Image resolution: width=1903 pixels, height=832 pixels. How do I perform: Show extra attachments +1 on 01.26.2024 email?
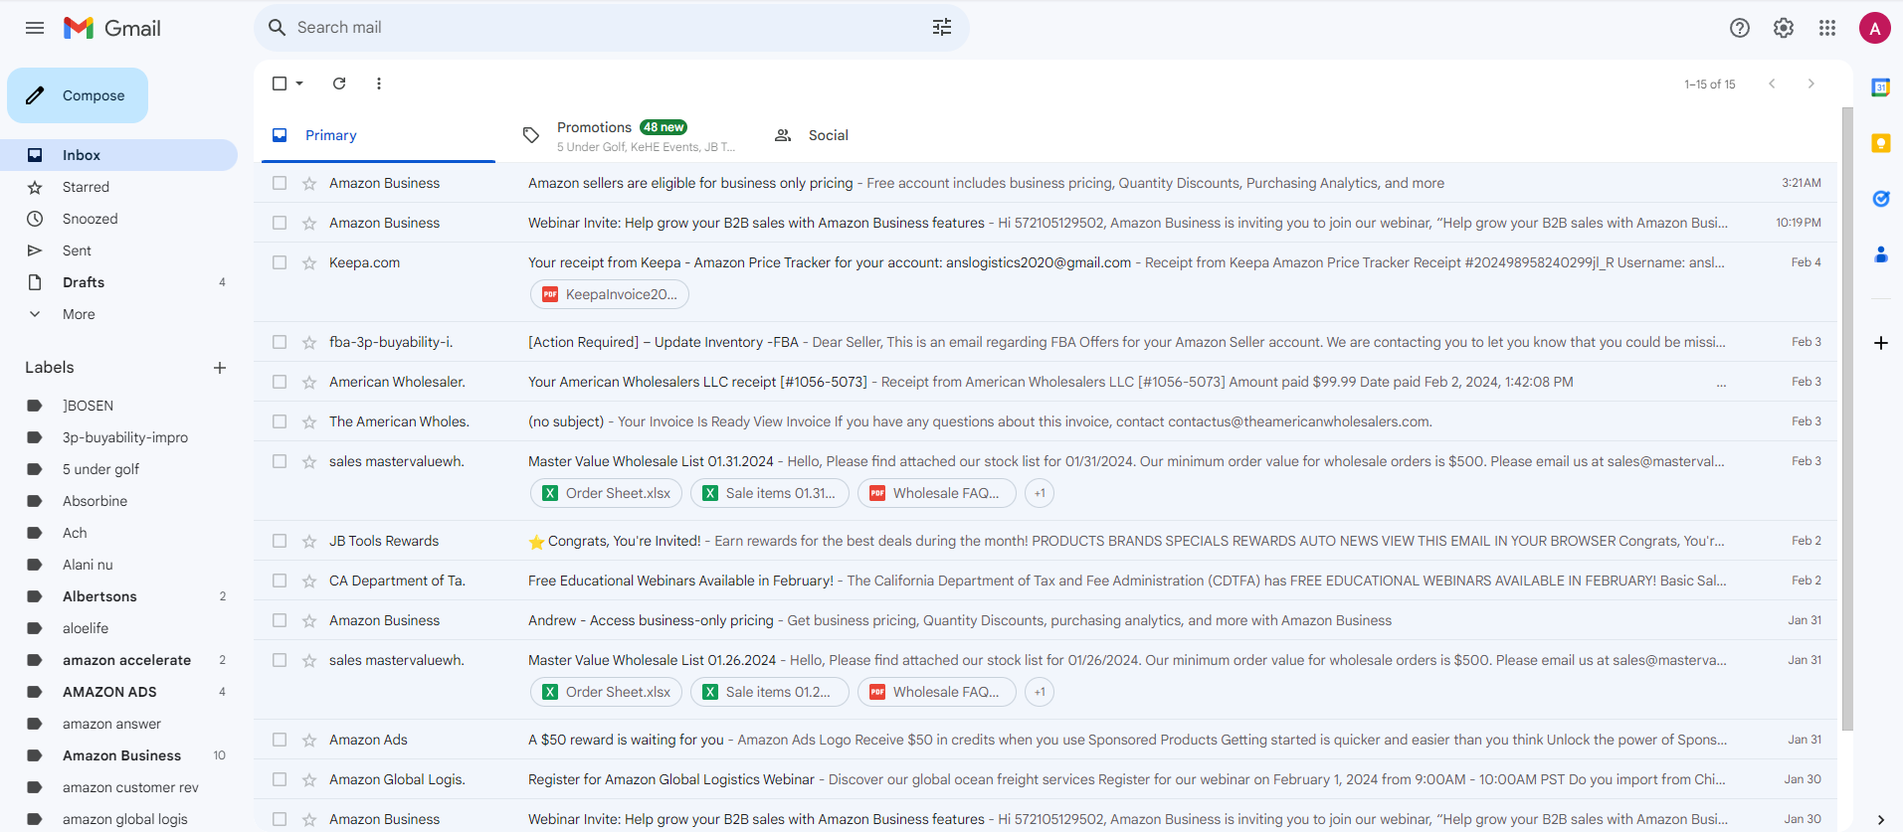(x=1040, y=692)
